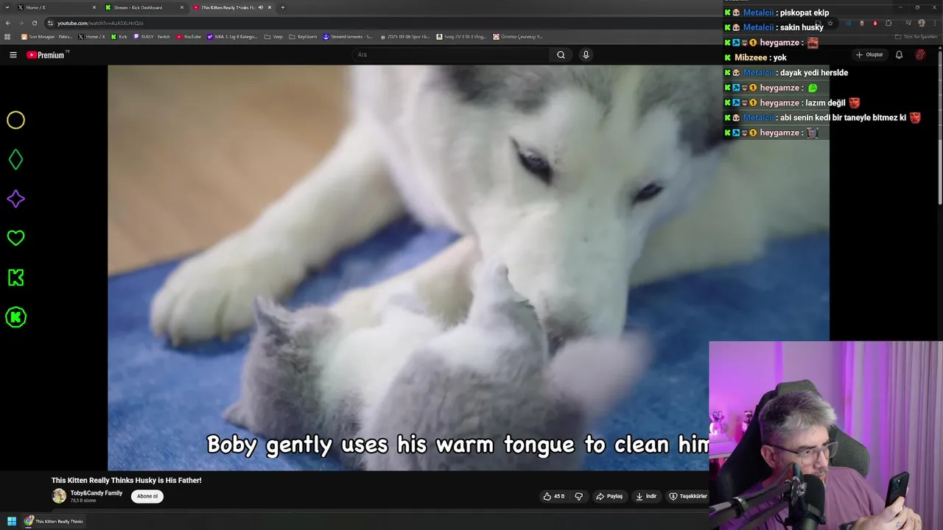Open Toby&Candy Family channel avatar
This screenshot has width=943, height=530.
tap(59, 496)
